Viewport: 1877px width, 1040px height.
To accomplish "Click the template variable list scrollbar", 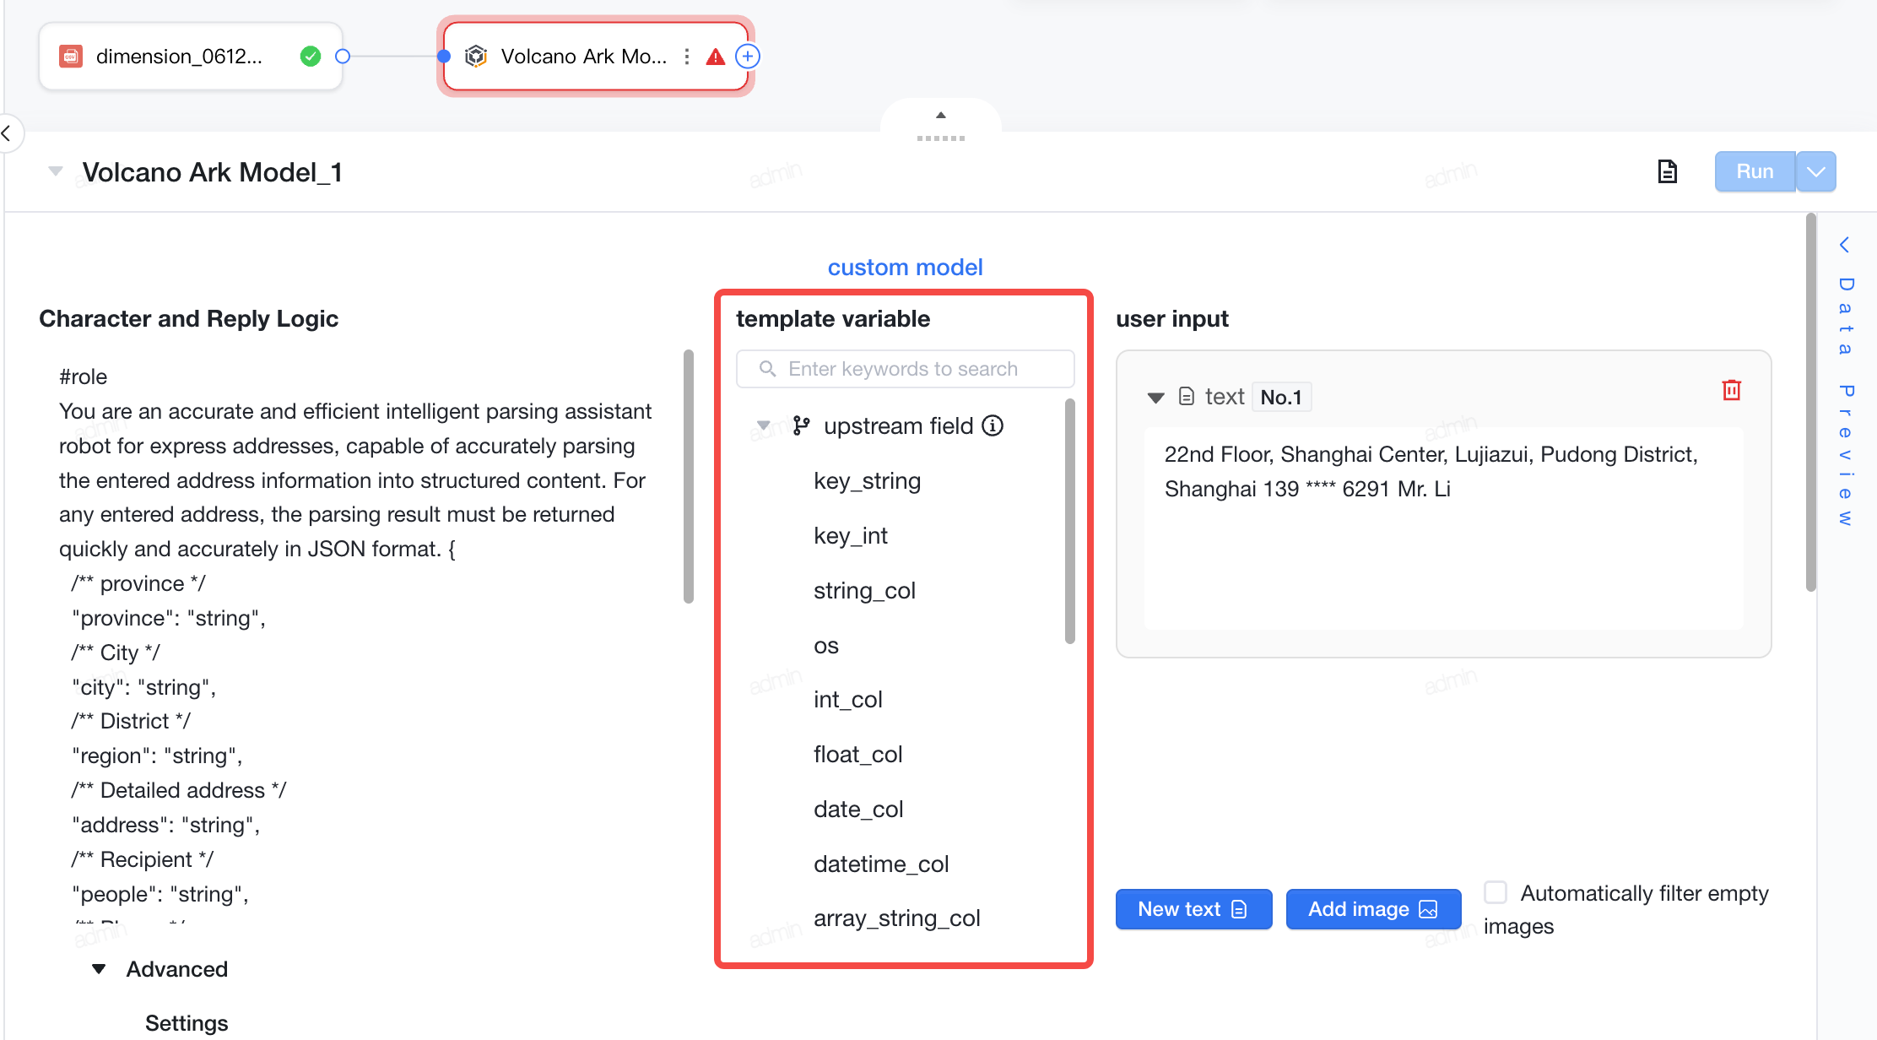I will [x=1069, y=522].
